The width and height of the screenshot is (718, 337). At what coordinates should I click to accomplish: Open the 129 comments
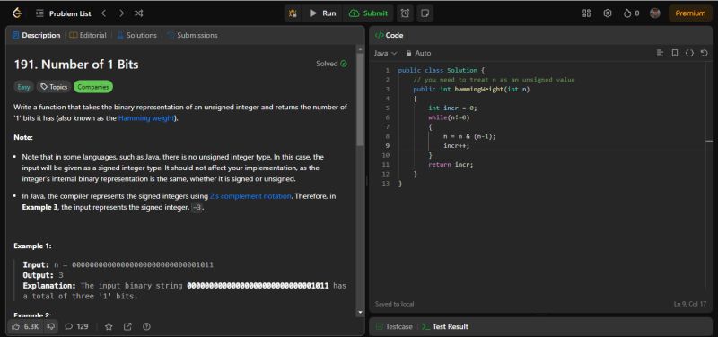(76, 326)
